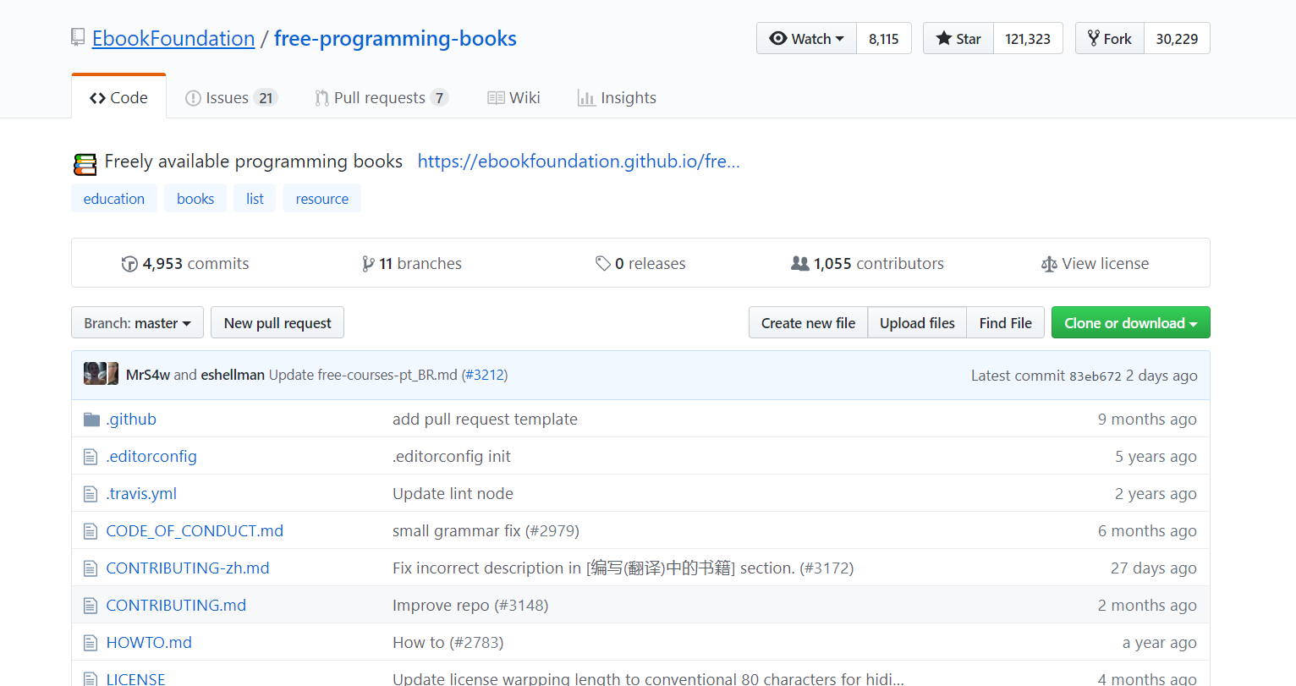Click the contributors people icon
The width and height of the screenshot is (1296, 686).
799,263
